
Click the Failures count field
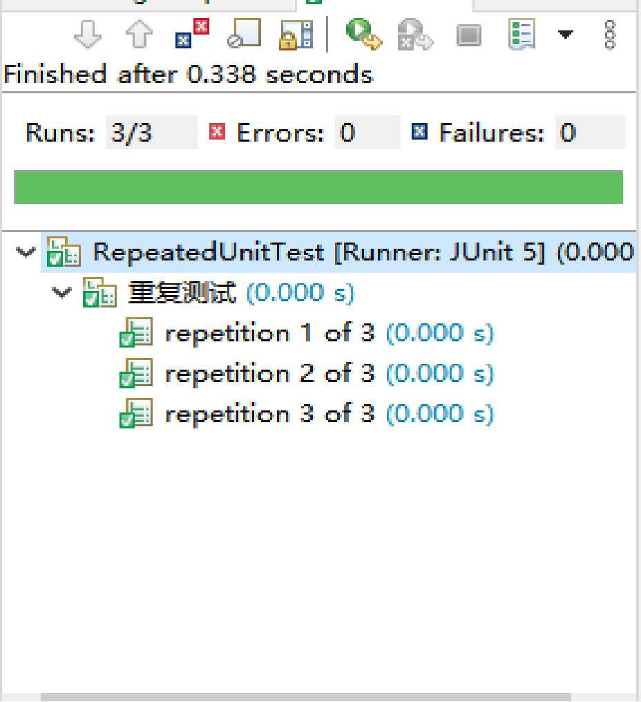(x=591, y=132)
